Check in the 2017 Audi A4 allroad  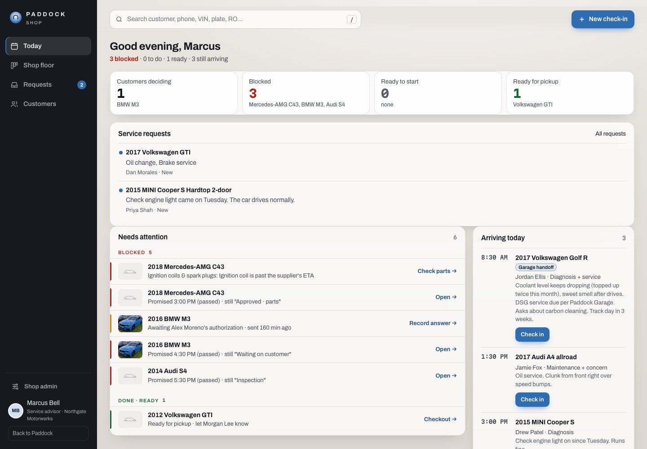point(532,400)
